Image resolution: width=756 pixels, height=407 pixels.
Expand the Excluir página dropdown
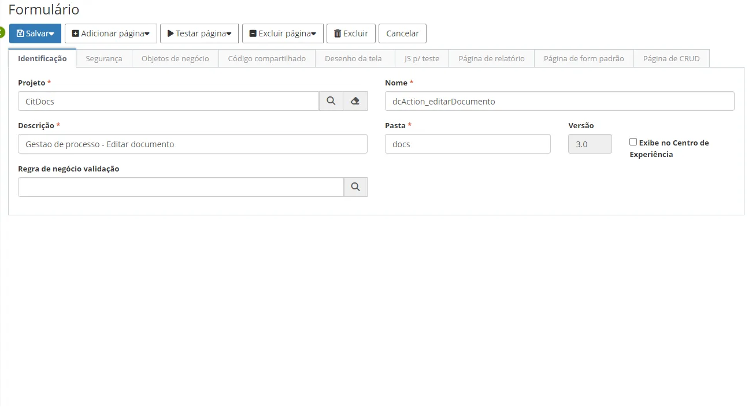coord(283,33)
